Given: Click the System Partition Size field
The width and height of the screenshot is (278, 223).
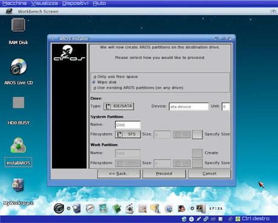Looking at the screenshot, I should click(x=163, y=134).
